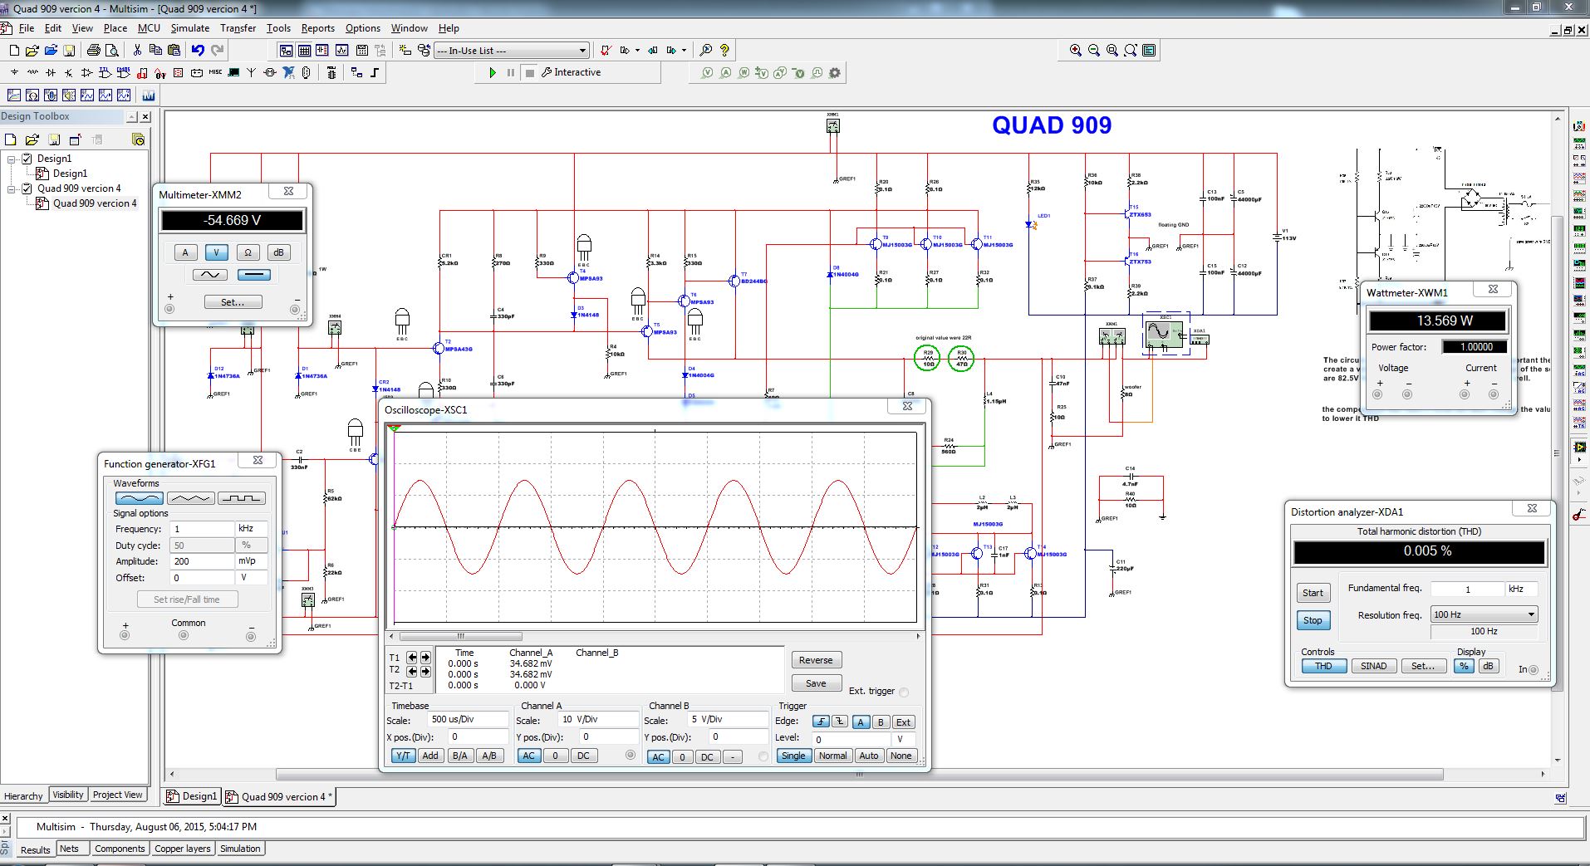Place a Source component from the toolbar
Image resolution: width=1590 pixels, height=866 pixels.
tap(14, 73)
